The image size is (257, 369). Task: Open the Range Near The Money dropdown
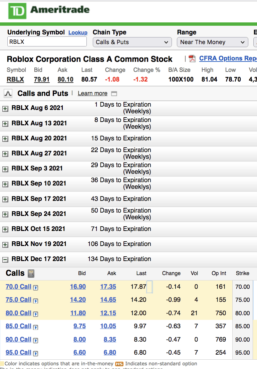(x=212, y=42)
